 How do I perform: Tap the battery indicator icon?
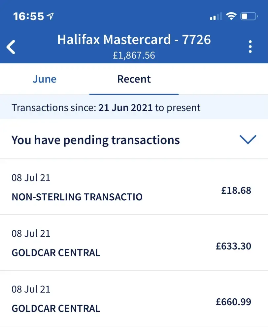(x=249, y=16)
